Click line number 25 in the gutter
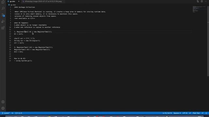Image resolution: width=209 pixels, height=117 pixels. point(10,61)
